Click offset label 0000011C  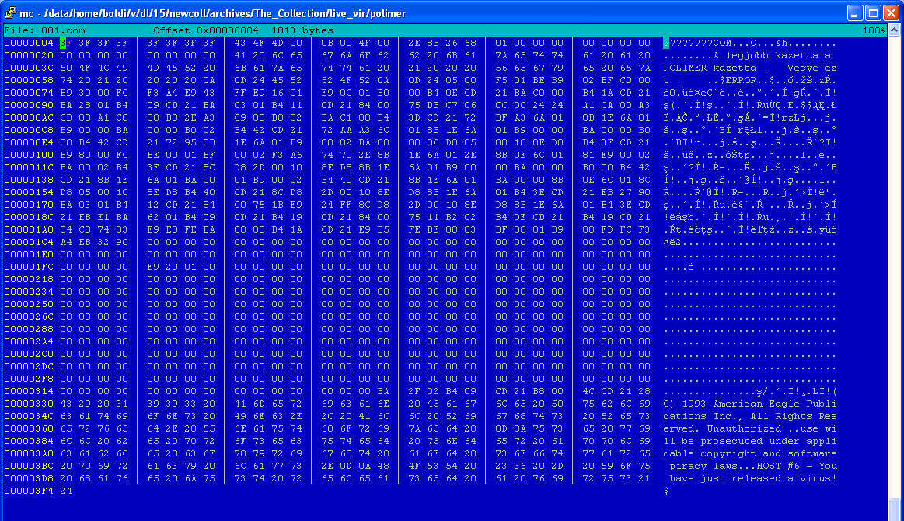(x=29, y=167)
